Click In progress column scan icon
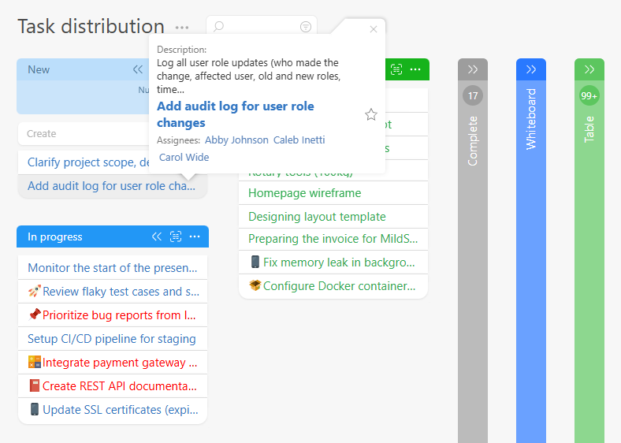 (176, 236)
